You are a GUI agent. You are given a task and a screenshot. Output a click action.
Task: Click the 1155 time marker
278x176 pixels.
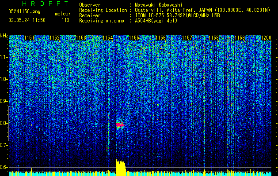pyautogui.click(x=134, y=38)
